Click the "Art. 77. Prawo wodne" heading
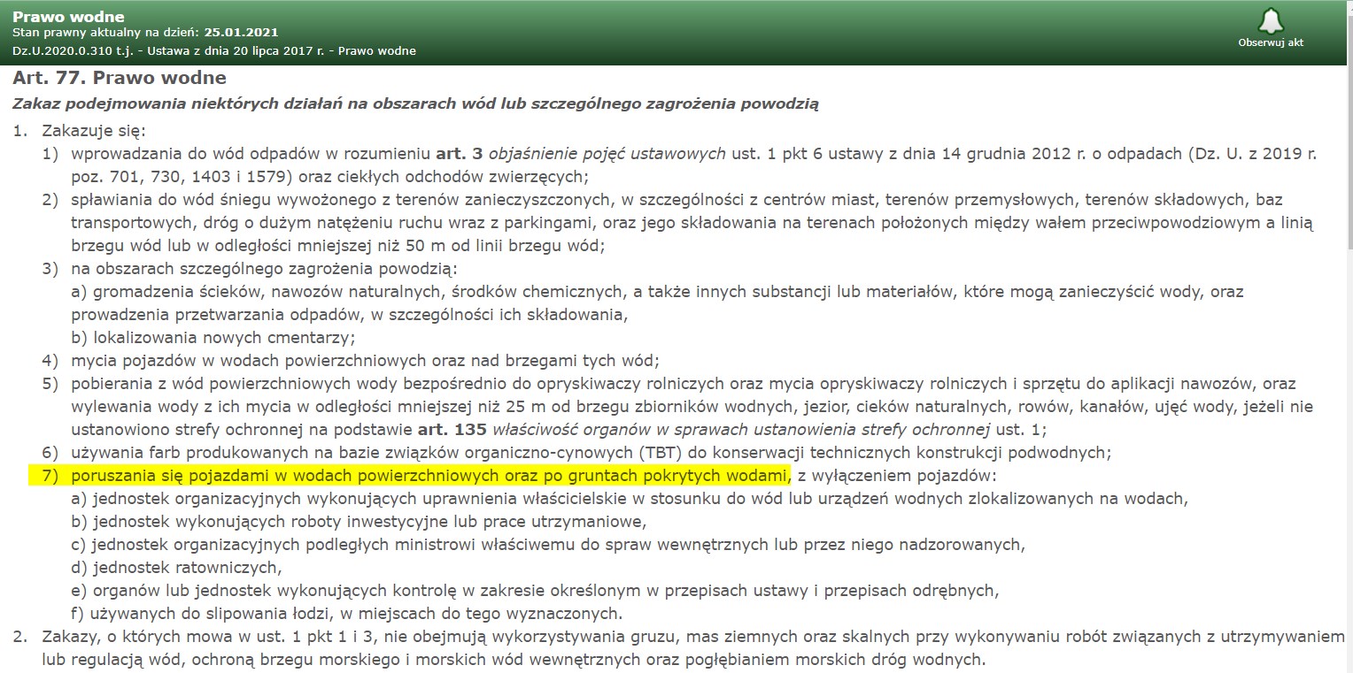This screenshot has width=1353, height=673. 120,79
